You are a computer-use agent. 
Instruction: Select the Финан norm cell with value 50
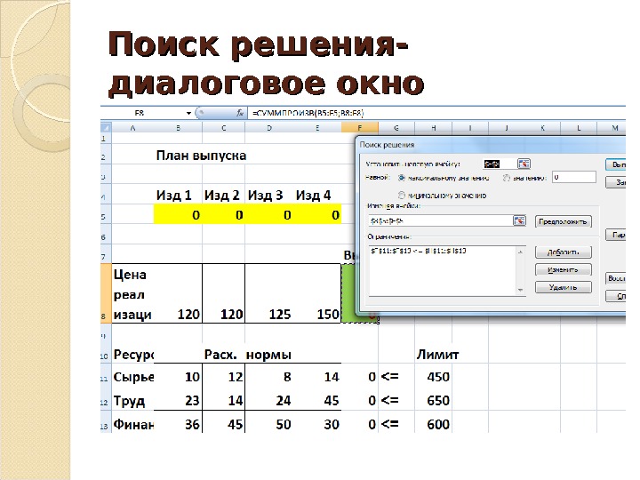269,424
